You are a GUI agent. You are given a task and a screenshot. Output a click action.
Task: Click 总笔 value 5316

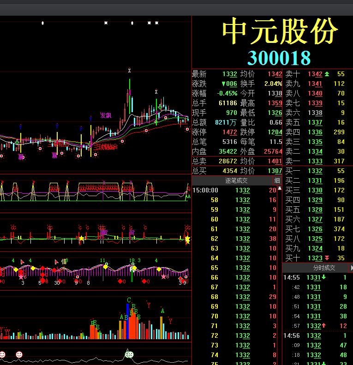[x=230, y=142]
